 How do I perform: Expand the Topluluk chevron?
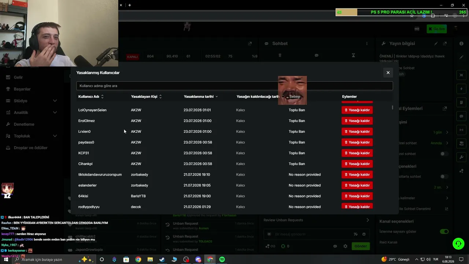point(55,136)
